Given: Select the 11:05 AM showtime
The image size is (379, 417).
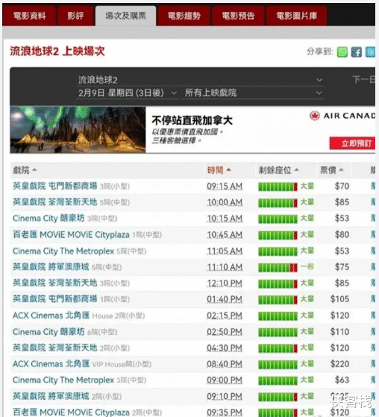Looking at the screenshot, I should point(225,251).
